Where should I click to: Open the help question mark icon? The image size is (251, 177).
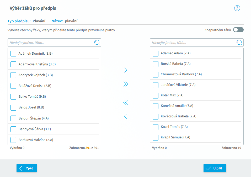coord(237,8)
